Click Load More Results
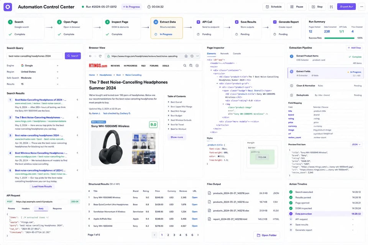 [42, 186]
